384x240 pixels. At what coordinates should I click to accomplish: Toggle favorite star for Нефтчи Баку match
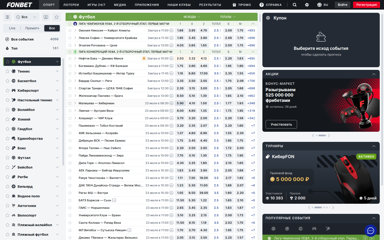pyautogui.click(x=70, y=58)
